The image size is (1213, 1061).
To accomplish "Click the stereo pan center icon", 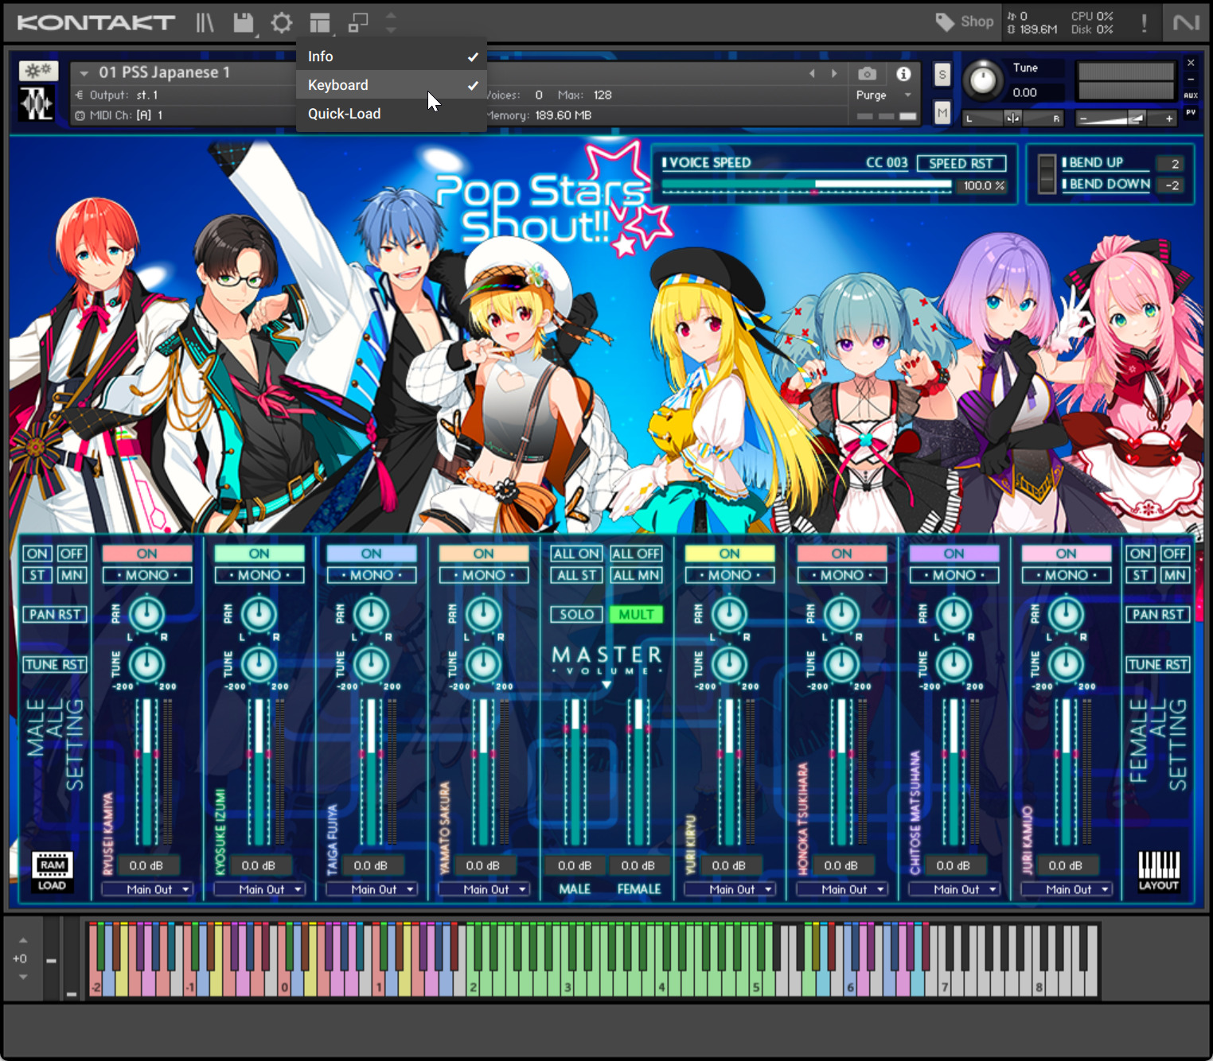I will (x=1012, y=119).
